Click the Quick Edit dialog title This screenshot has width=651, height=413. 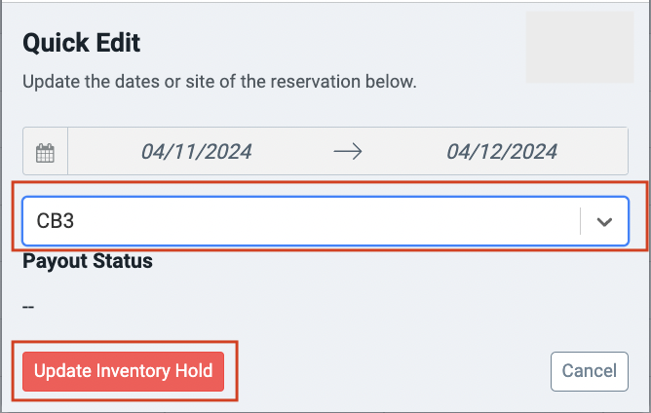point(82,43)
